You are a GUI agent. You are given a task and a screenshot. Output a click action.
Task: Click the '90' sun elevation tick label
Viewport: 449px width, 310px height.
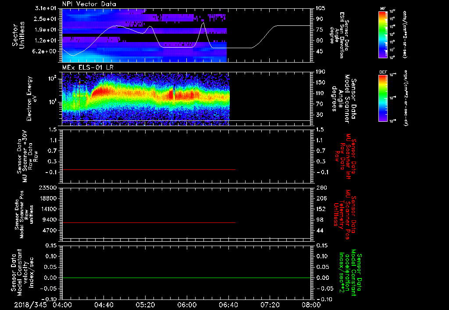click(x=319, y=19)
